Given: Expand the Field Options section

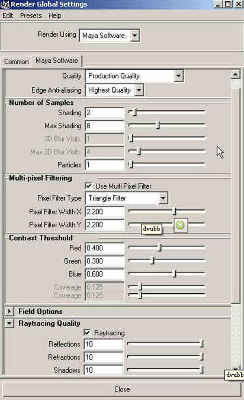Looking at the screenshot, I should [x=9, y=311].
